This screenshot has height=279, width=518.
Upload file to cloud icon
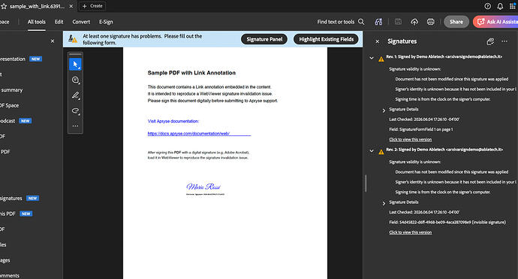click(414, 22)
